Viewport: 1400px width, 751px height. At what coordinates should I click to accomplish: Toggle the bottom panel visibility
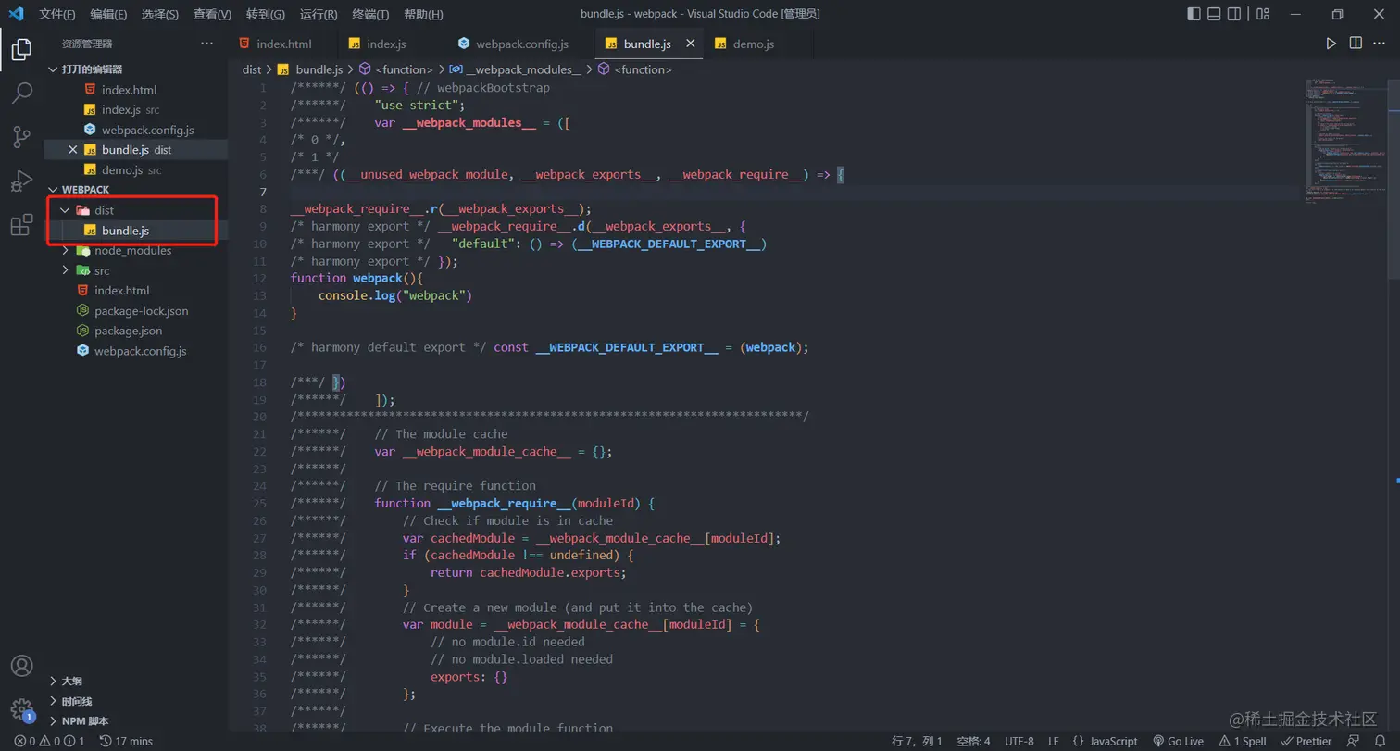tap(1214, 14)
